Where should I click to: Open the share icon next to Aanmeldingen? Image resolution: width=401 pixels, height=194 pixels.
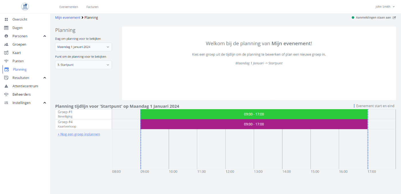coord(394,17)
